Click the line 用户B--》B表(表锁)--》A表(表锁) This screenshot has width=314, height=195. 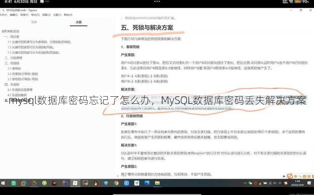tap(144, 81)
